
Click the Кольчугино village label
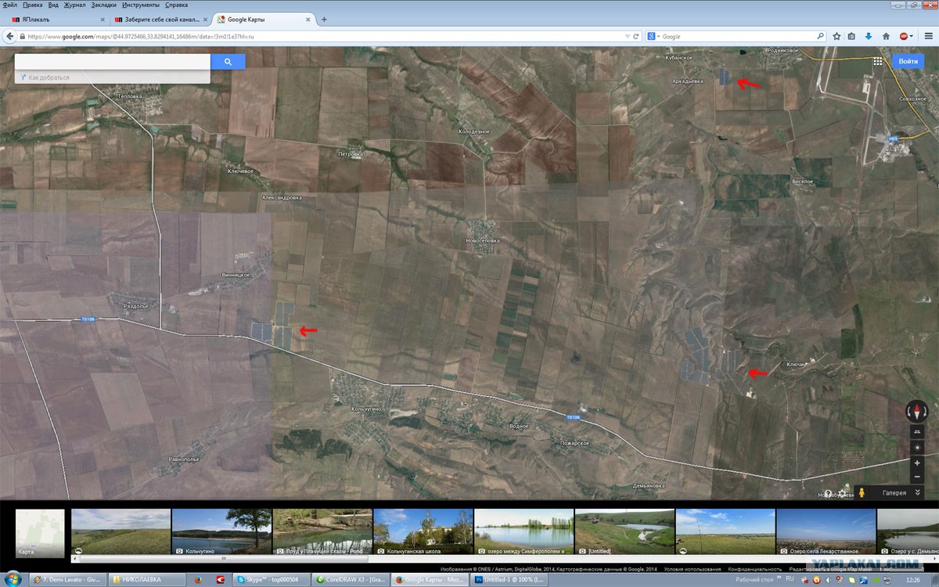(x=365, y=409)
